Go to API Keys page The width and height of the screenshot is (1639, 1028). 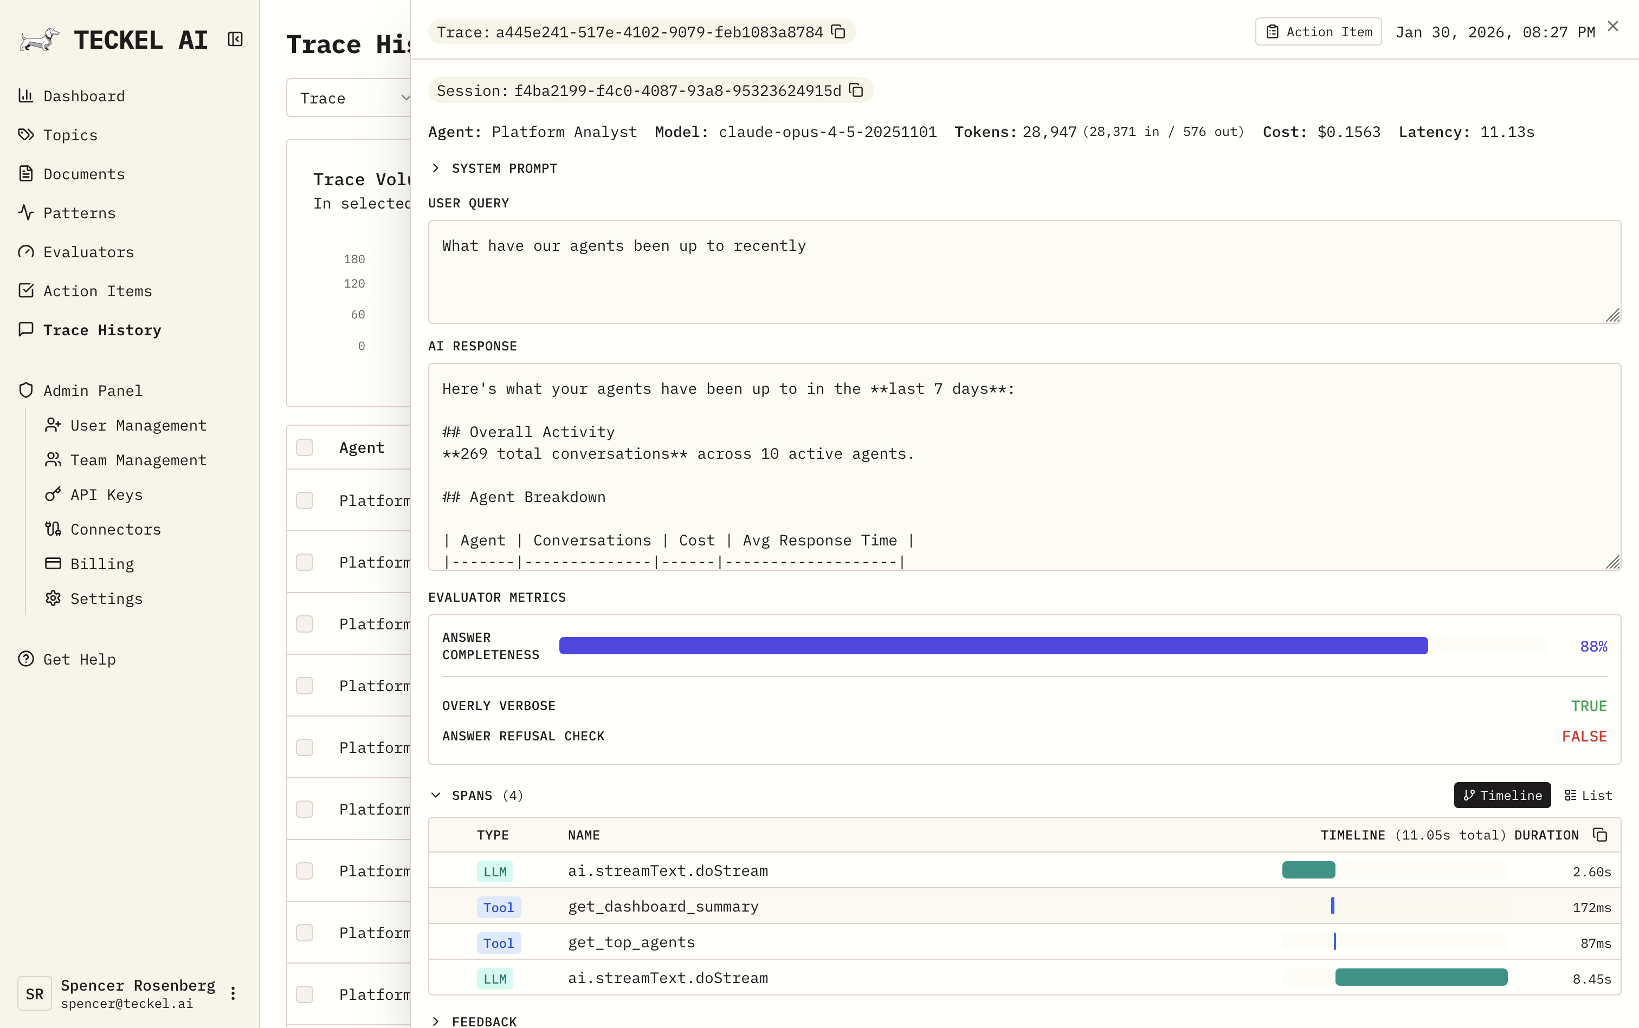tap(106, 495)
